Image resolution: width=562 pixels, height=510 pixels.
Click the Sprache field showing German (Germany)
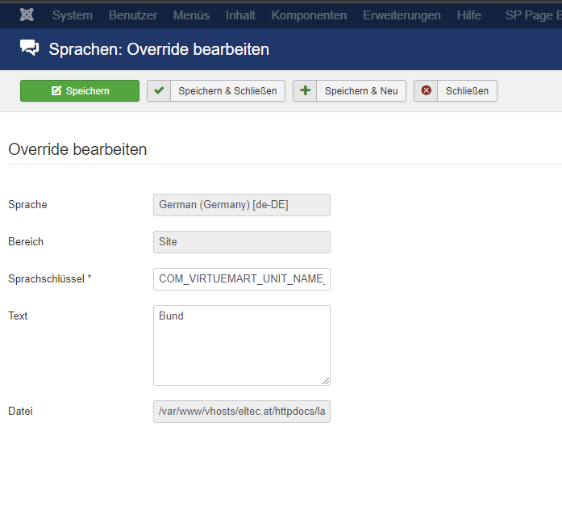coord(241,205)
